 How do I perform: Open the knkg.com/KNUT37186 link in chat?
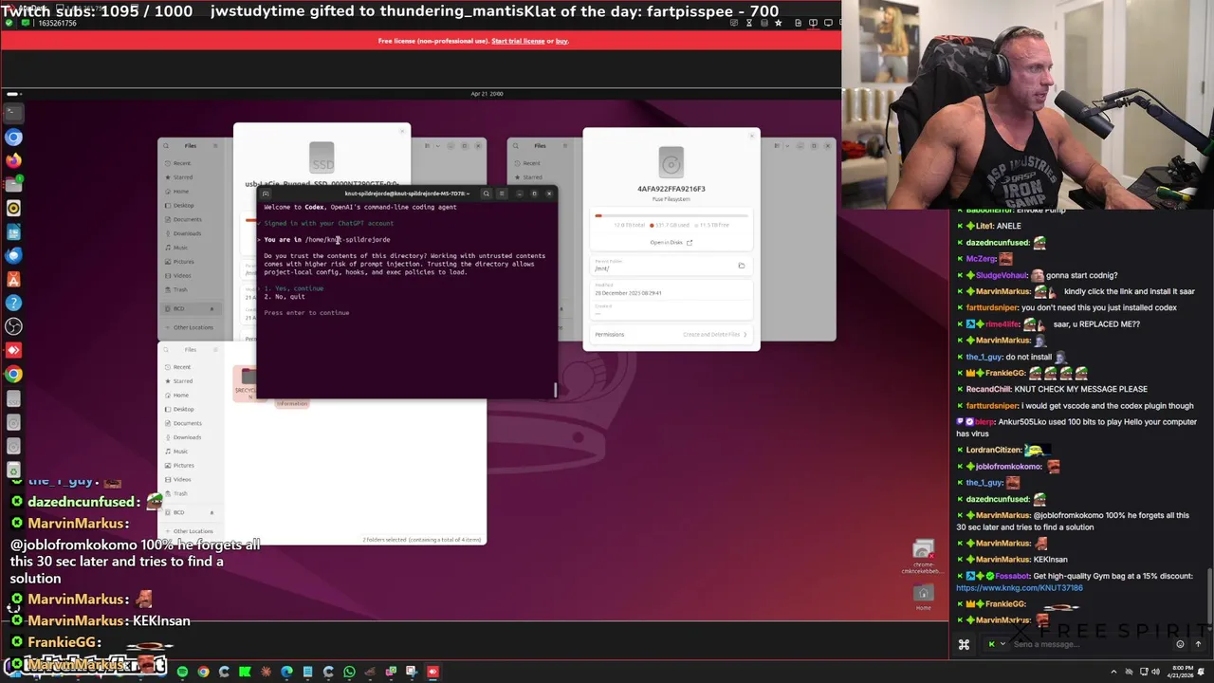[x=1019, y=588]
